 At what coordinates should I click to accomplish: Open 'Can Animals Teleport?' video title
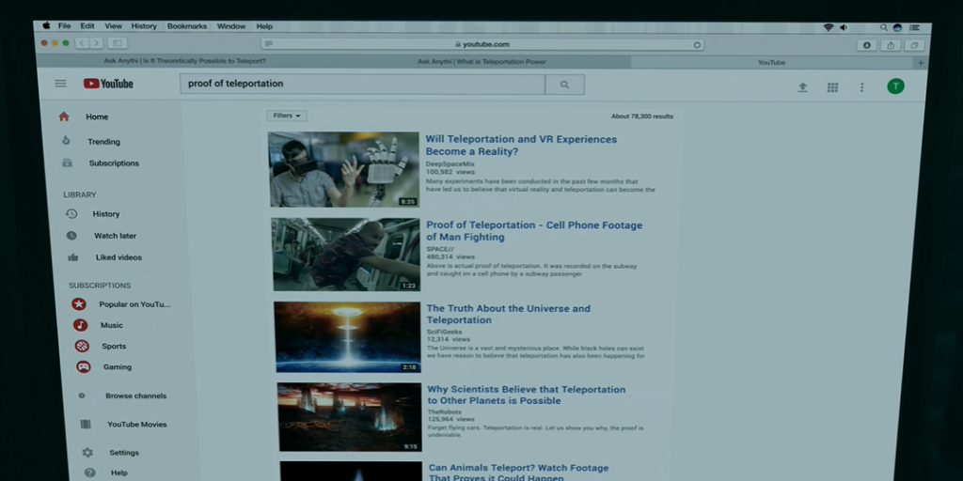point(519,473)
